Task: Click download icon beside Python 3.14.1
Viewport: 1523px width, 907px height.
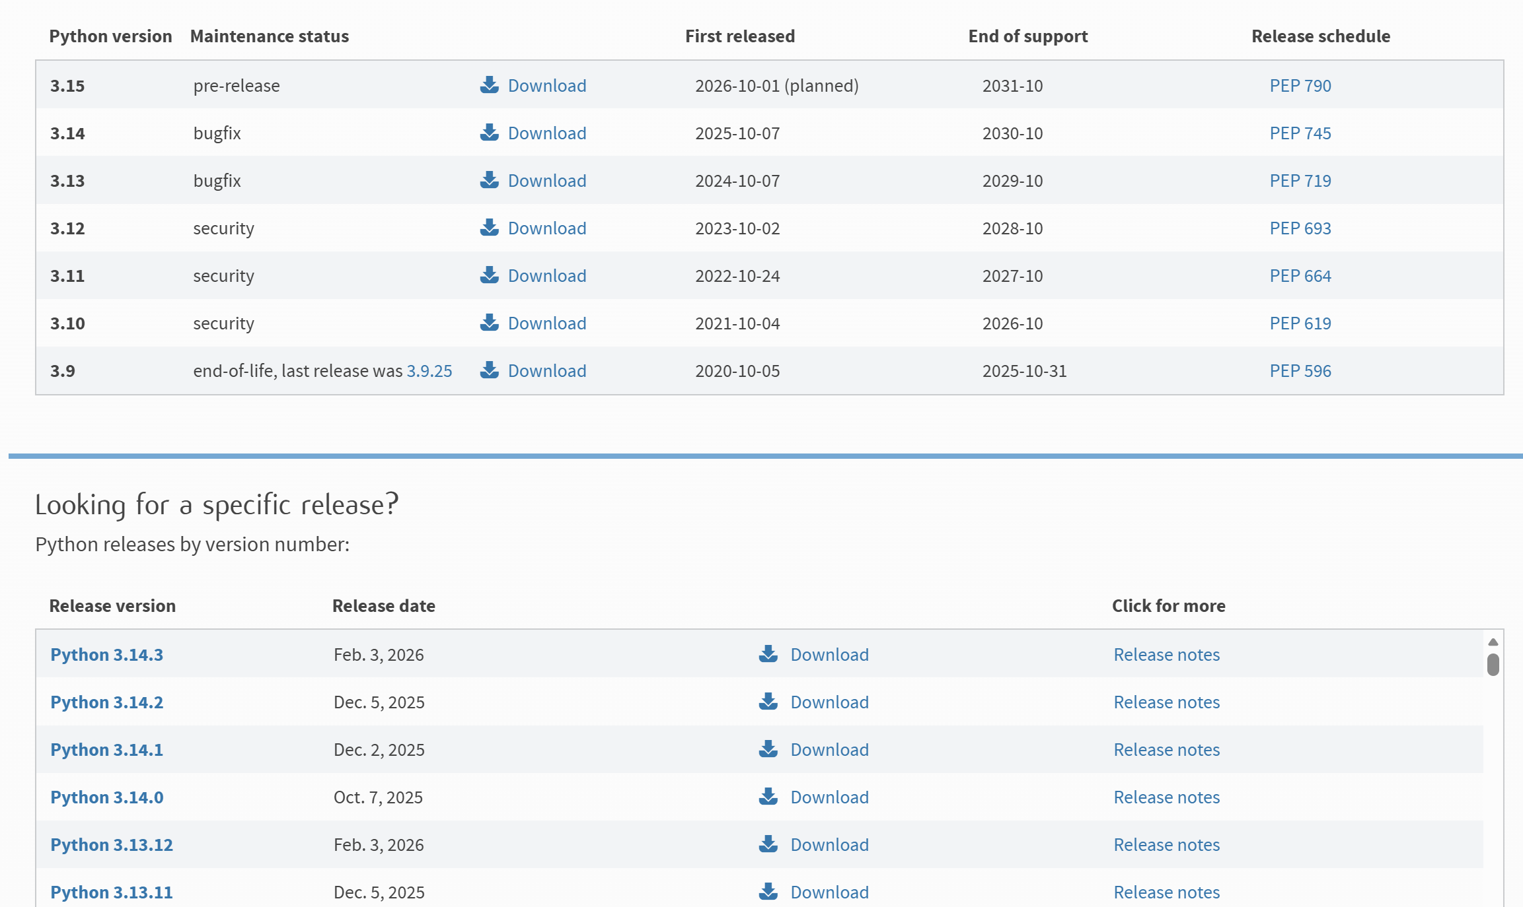Action: tap(768, 749)
